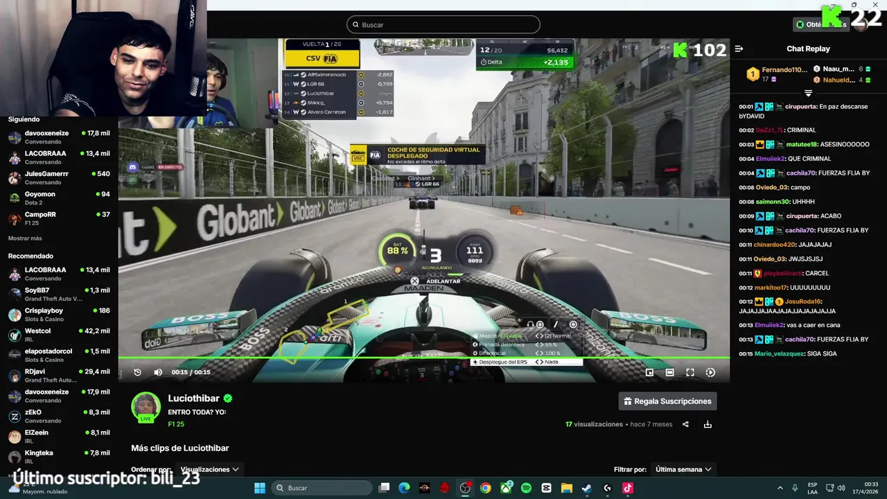Screen dimensions: 887x499
Task: Open CampoRR channel in sidebar
Action: click(x=59, y=218)
